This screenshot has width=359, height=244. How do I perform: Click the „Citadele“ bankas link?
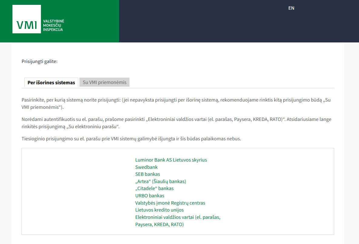click(x=154, y=188)
